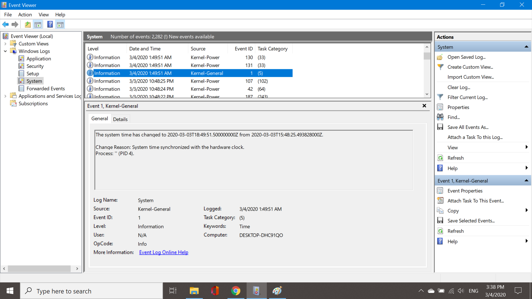Viewport: 532px width, 299px height.
Task: Click the Help question mark toolbar icon
Action: coord(50,24)
